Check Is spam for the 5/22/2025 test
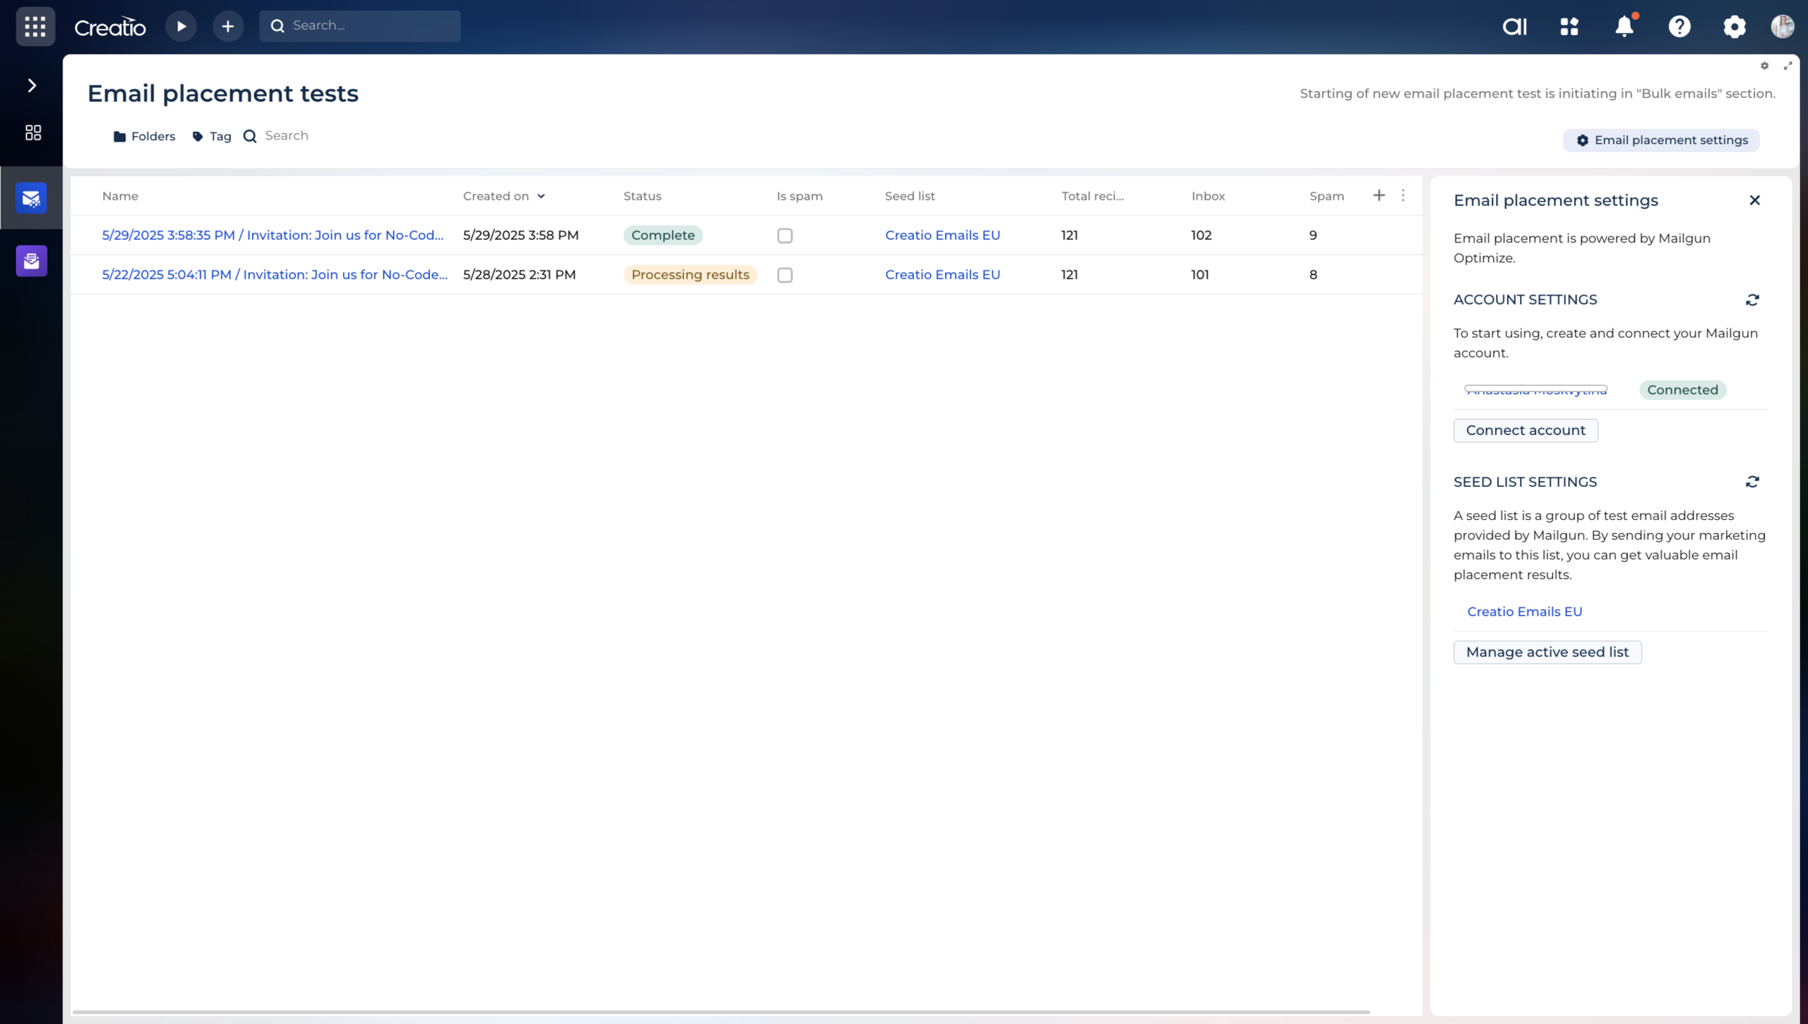1808x1024 pixels. coord(785,275)
